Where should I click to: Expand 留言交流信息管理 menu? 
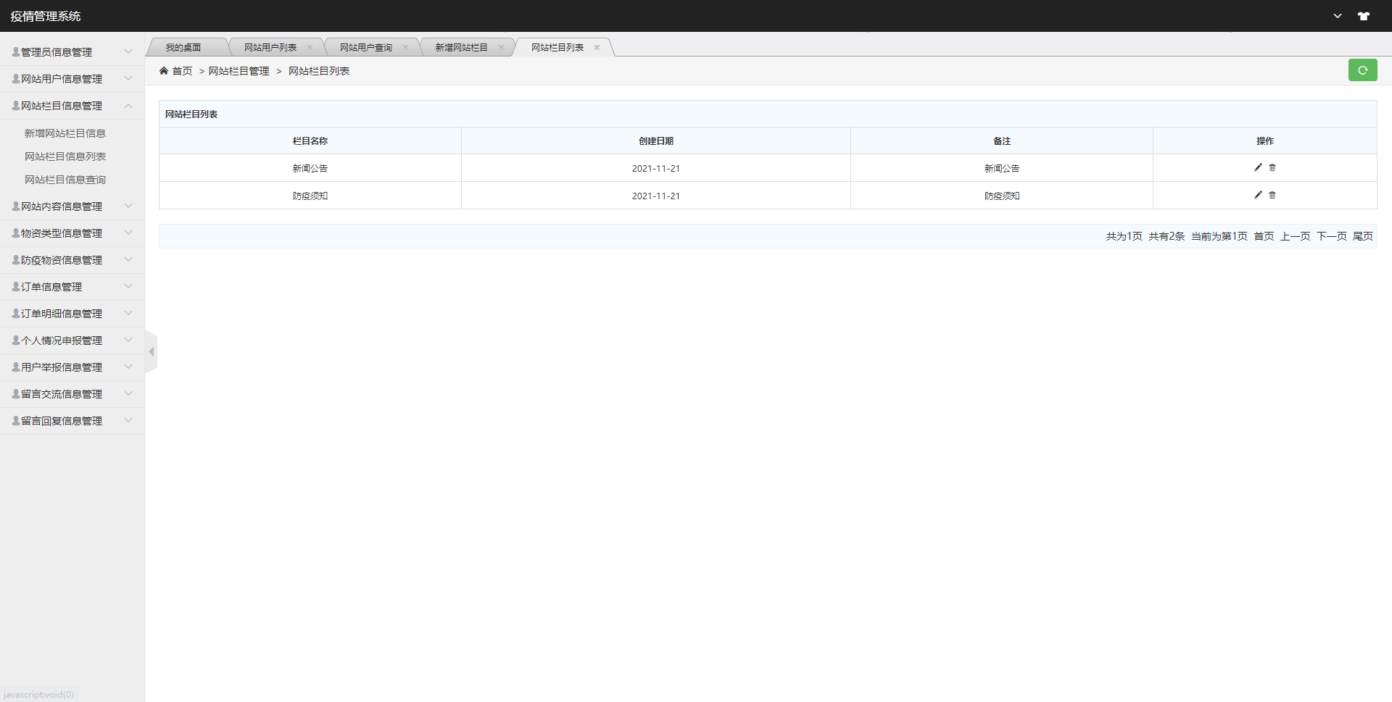click(72, 394)
